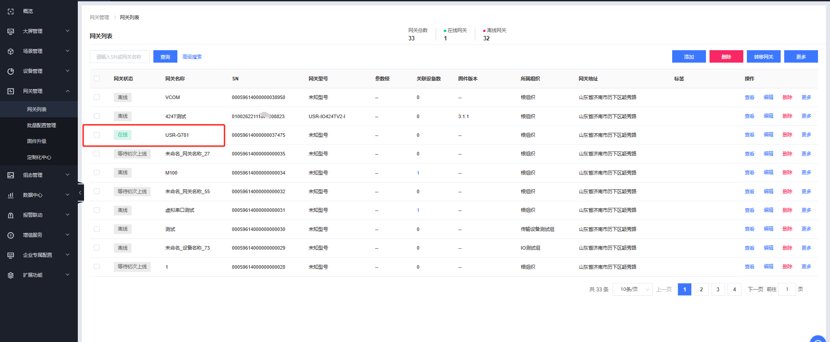
Task: Click the 报警联动 alarm icon
Action: tap(11, 215)
